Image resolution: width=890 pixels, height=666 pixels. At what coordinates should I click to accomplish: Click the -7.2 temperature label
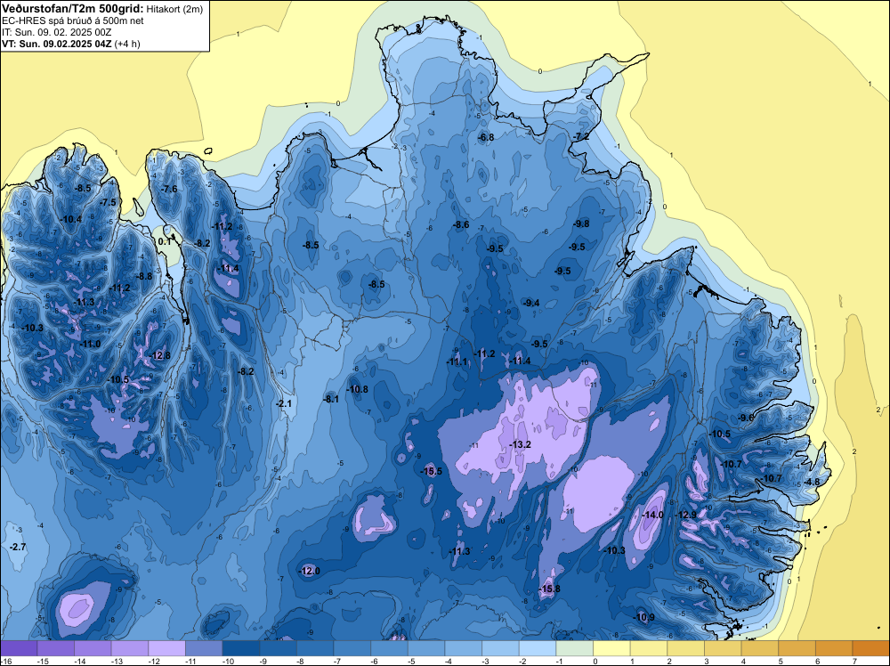point(581,137)
